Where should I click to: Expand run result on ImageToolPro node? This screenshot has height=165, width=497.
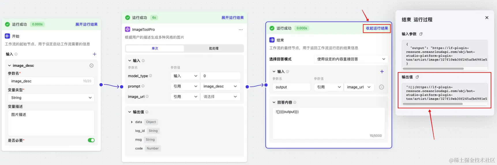pos(232,18)
